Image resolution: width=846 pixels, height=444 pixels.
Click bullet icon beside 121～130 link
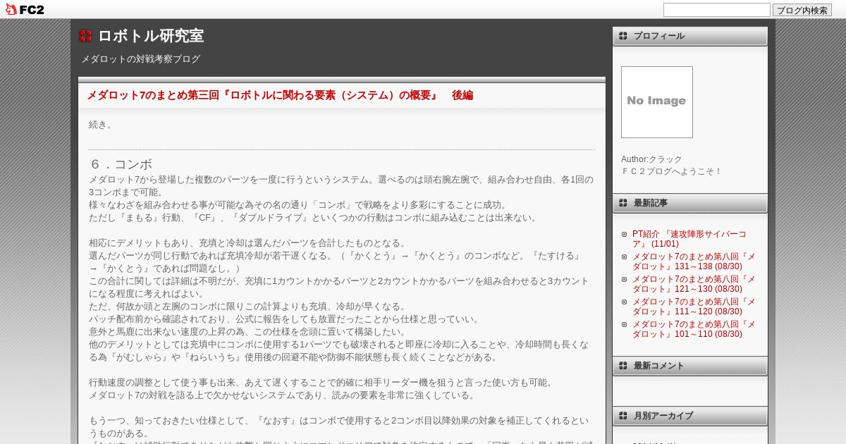(x=625, y=279)
